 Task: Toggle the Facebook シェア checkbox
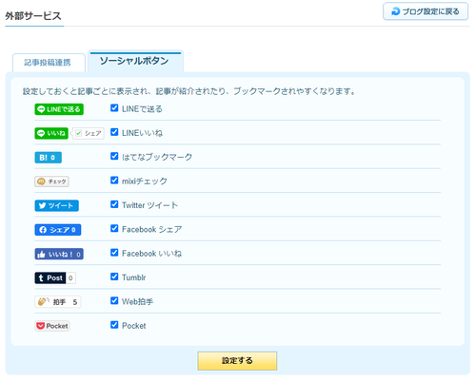[x=114, y=228]
